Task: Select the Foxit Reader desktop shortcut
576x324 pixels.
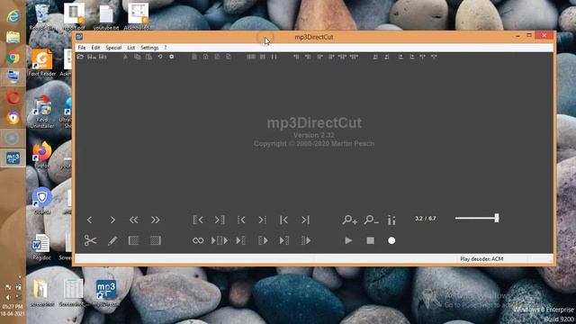Action: point(42,63)
